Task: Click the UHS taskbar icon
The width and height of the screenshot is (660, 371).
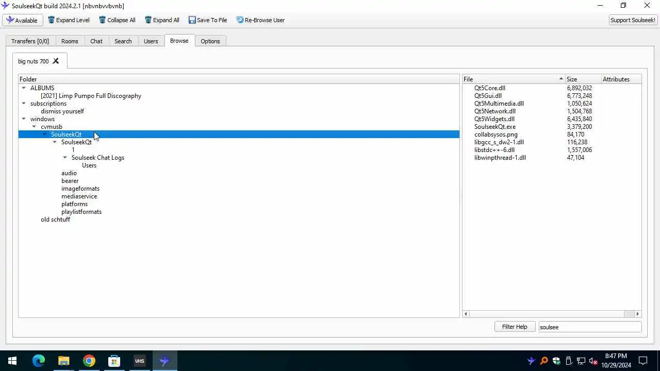Action: [139, 361]
